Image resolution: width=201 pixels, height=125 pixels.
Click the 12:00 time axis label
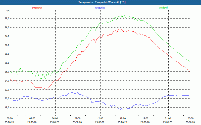tap(100, 118)
